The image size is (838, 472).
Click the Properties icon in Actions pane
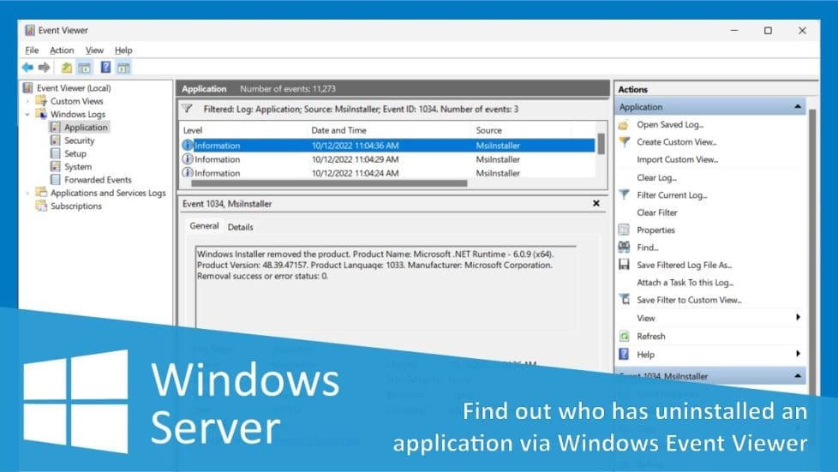[x=624, y=230]
